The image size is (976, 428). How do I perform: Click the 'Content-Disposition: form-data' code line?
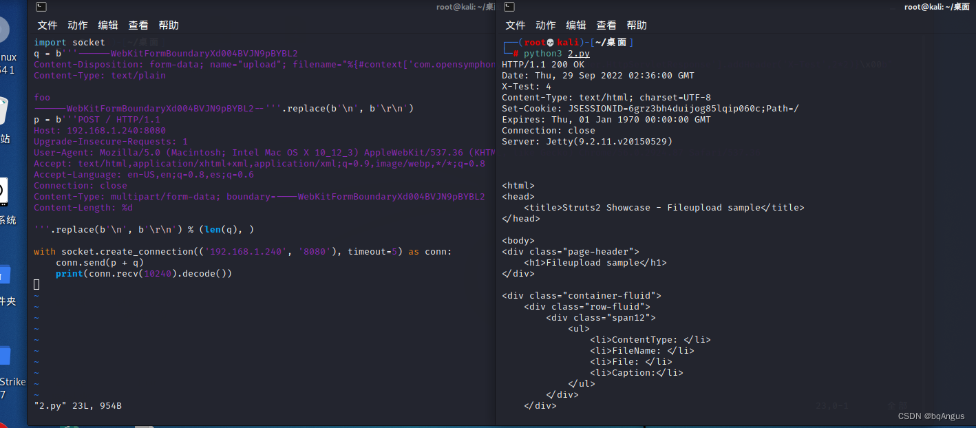[264, 65]
